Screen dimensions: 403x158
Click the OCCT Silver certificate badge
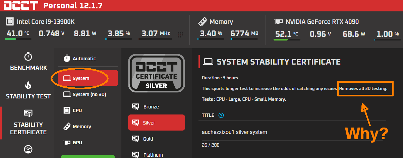[x=156, y=73]
